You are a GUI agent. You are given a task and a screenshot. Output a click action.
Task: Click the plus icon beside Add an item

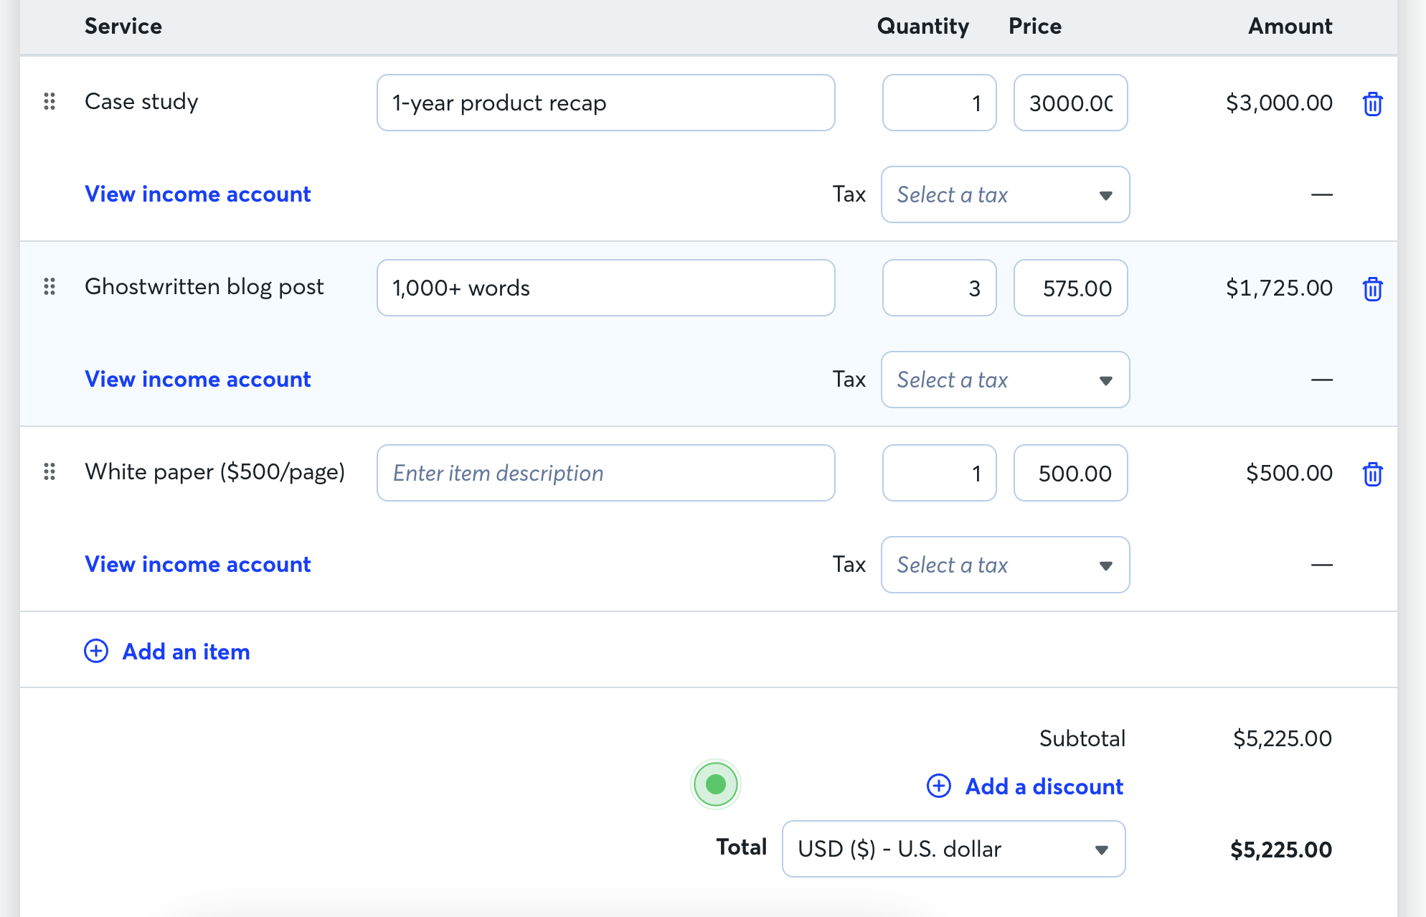tap(96, 652)
